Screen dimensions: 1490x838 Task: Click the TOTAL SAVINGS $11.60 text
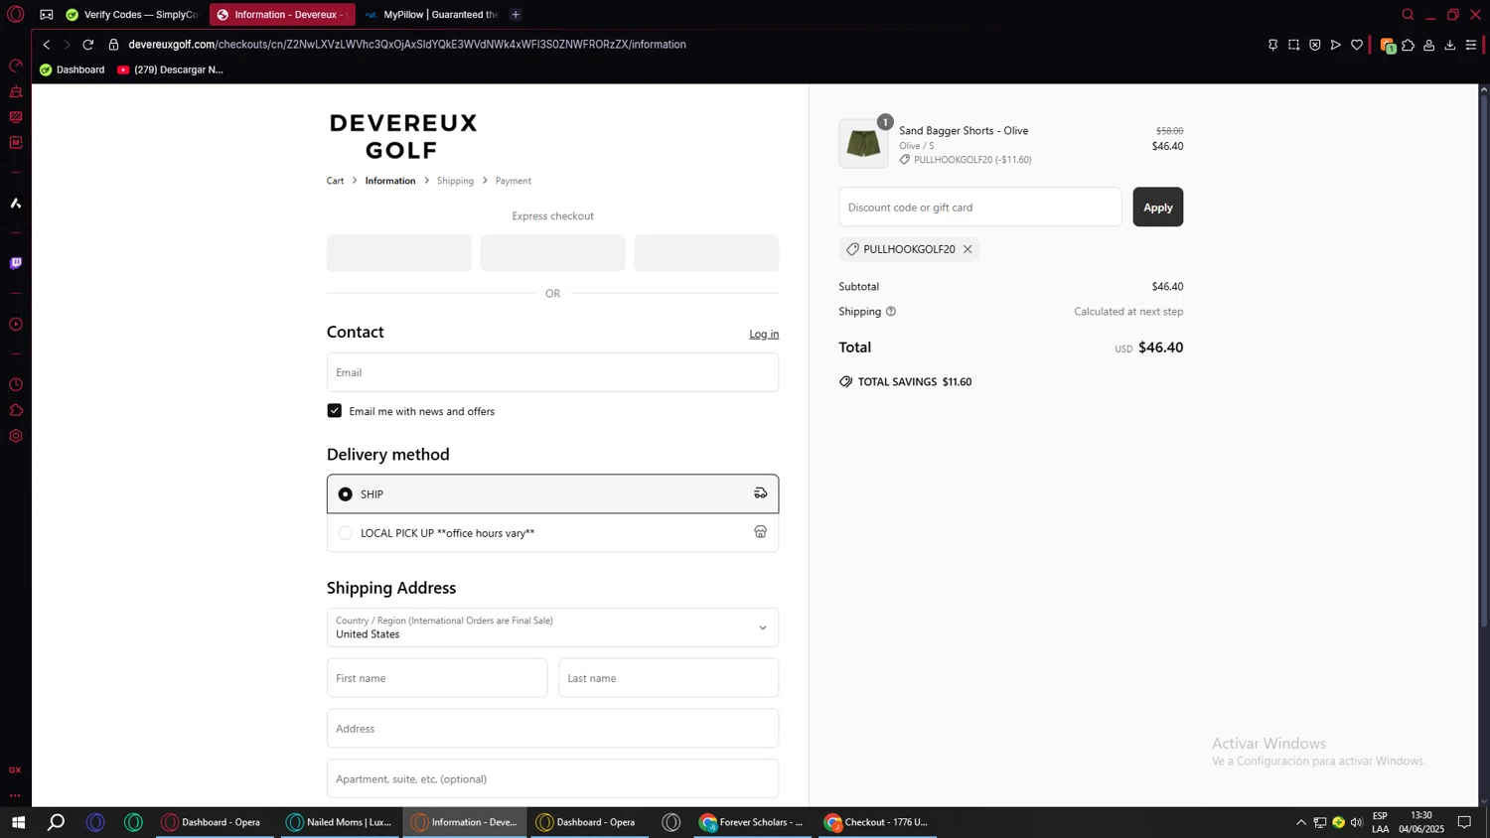coord(915,382)
